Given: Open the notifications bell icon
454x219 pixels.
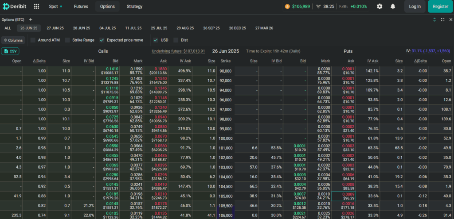Looking at the screenshot, I should (393, 6).
